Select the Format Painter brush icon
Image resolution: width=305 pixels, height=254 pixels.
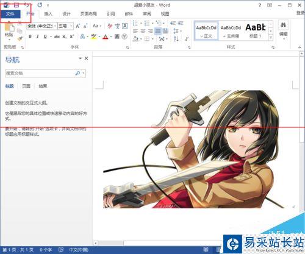[20, 38]
